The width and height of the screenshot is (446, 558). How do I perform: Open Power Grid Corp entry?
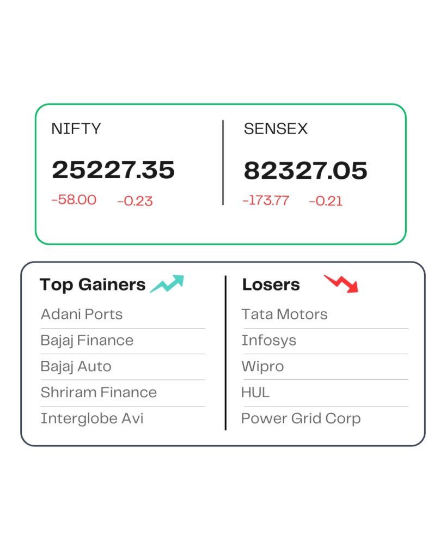pos(301,418)
